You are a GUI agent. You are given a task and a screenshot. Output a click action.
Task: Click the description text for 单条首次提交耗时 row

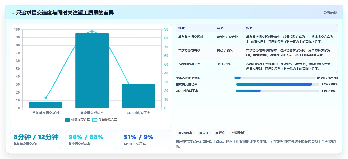[x=290, y=39]
